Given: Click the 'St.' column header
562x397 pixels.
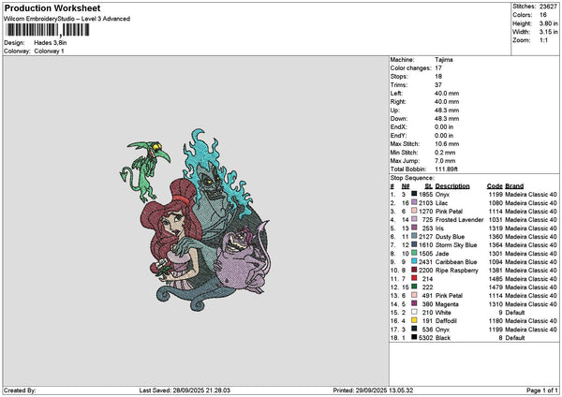Looking at the screenshot, I should [x=429, y=186].
